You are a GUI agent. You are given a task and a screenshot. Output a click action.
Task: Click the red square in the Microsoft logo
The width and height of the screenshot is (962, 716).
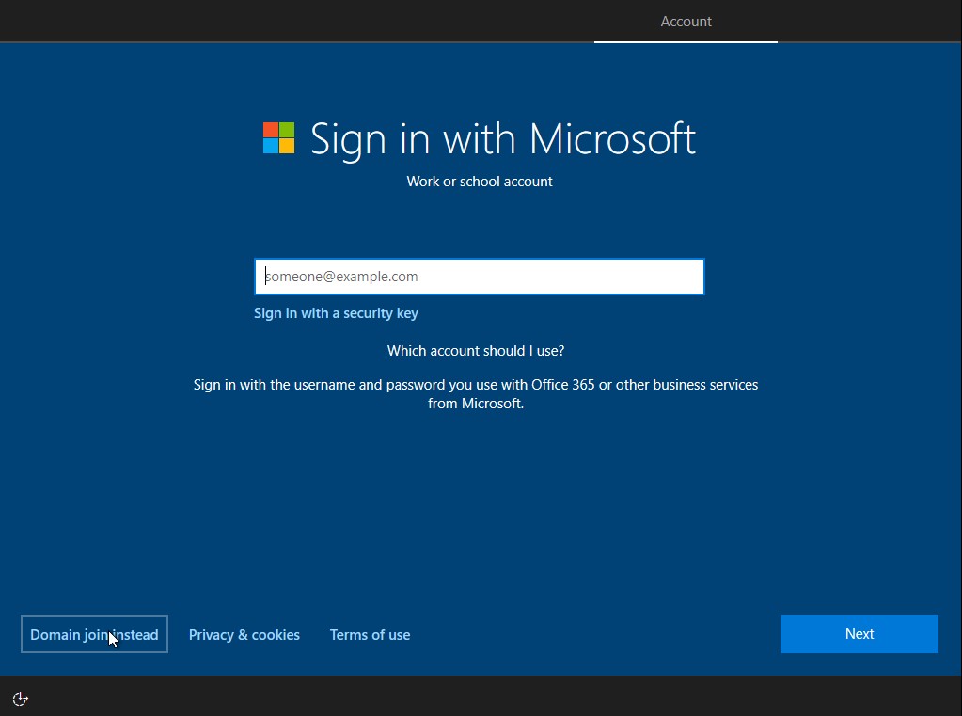pos(271,131)
